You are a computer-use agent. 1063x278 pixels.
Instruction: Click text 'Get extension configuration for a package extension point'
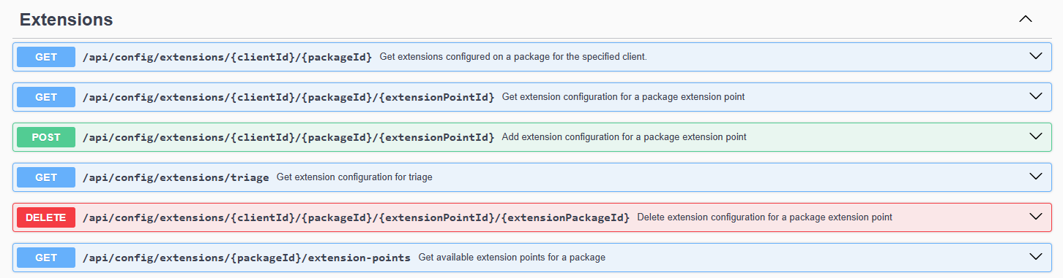click(x=624, y=97)
